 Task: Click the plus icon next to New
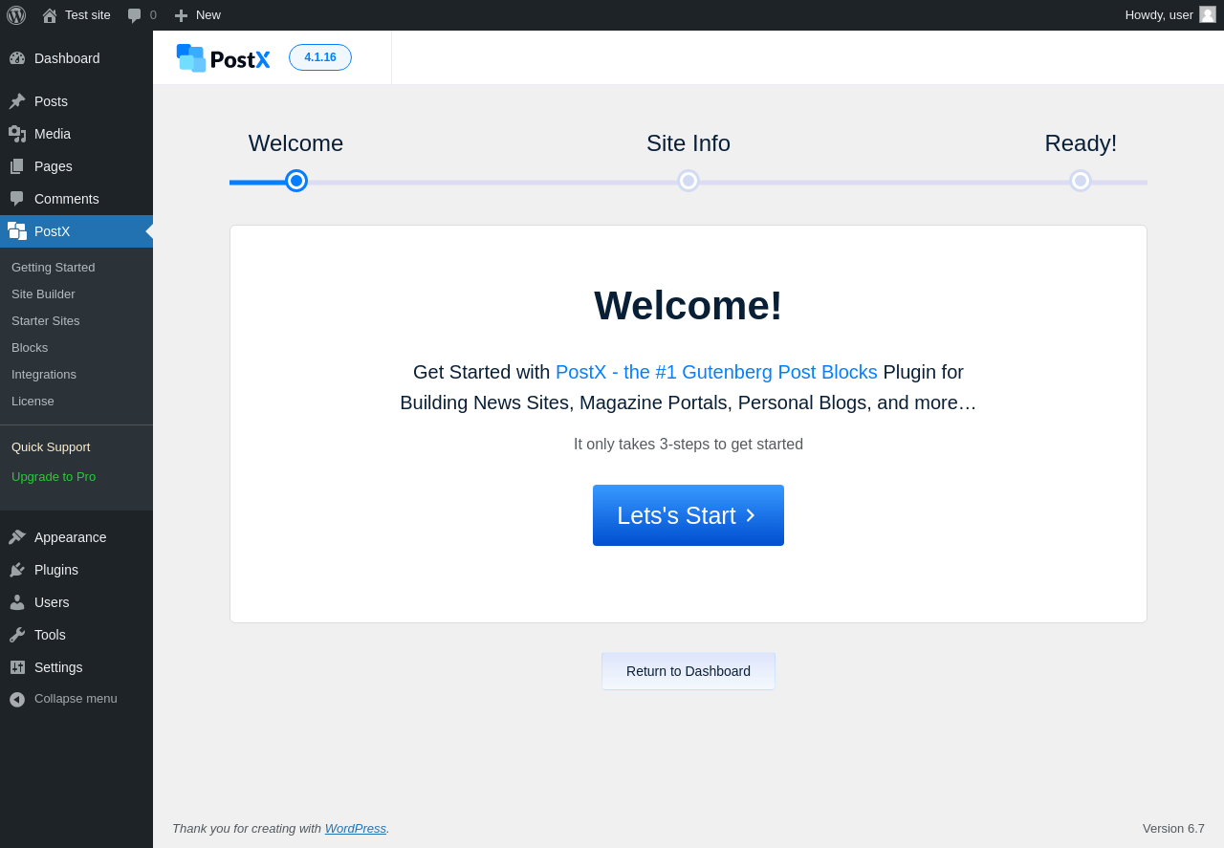tap(181, 15)
